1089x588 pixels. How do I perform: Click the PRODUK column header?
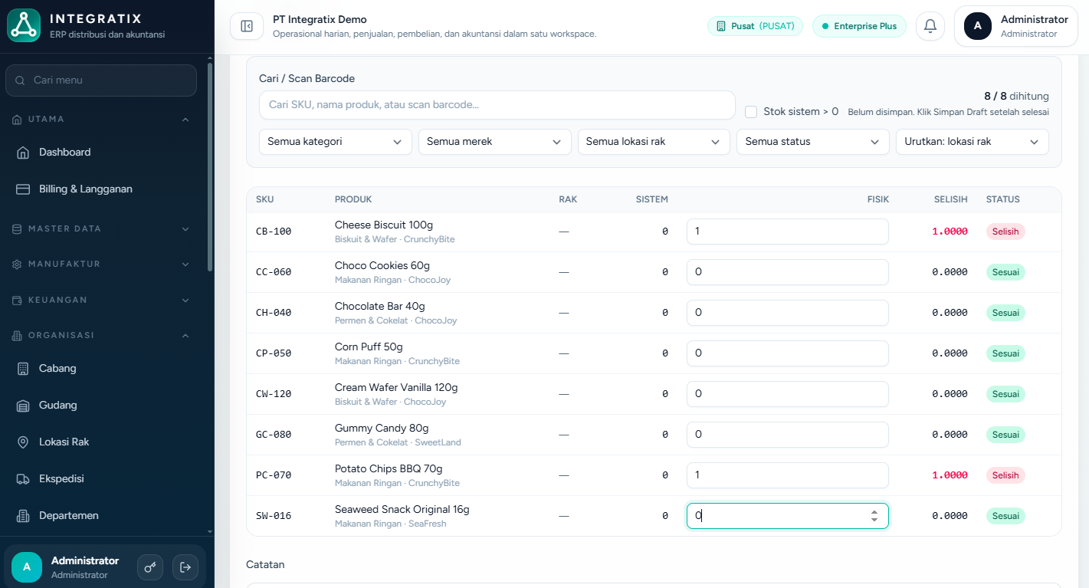pos(353,199)
